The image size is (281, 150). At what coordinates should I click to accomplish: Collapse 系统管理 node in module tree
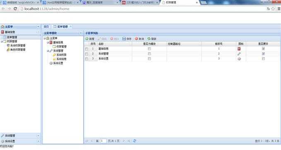48,51
